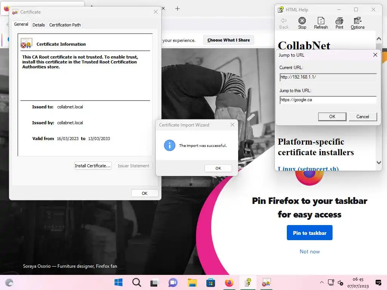Stop loading in HTML Help toolbar
Viewport: 387px width, 290px height.
pos(302,23)
